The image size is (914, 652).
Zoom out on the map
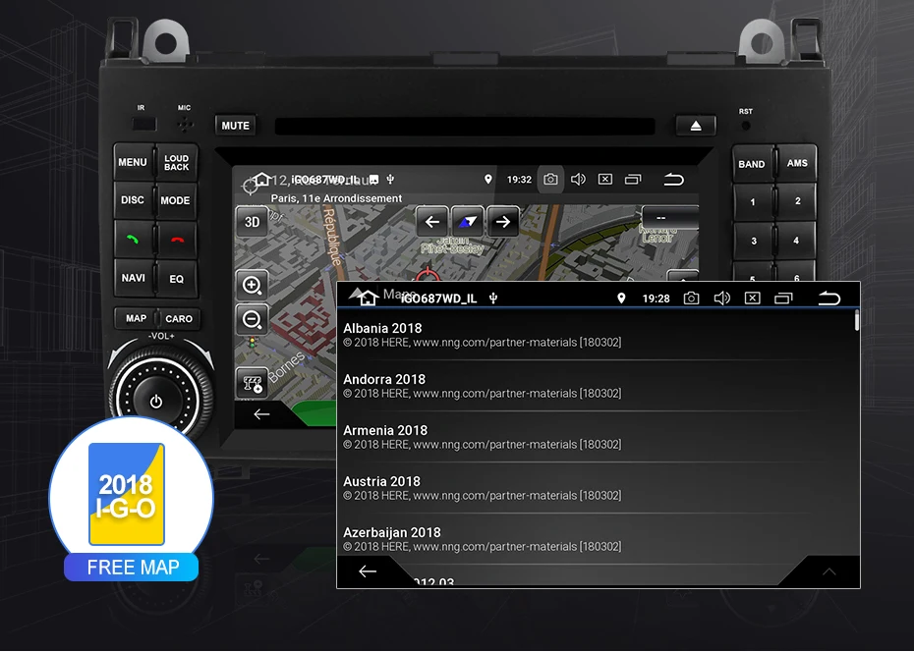click(252, 319)
